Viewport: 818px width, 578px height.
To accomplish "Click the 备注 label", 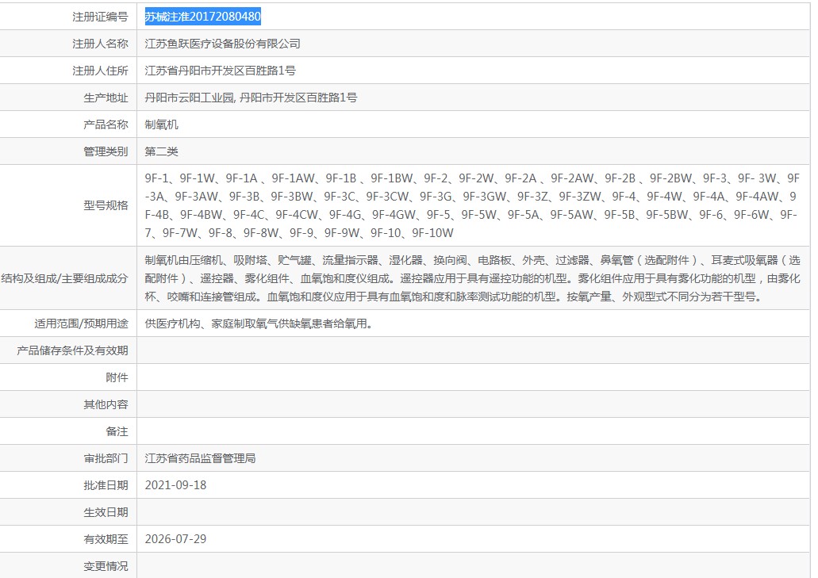I will tap(117, 431).
